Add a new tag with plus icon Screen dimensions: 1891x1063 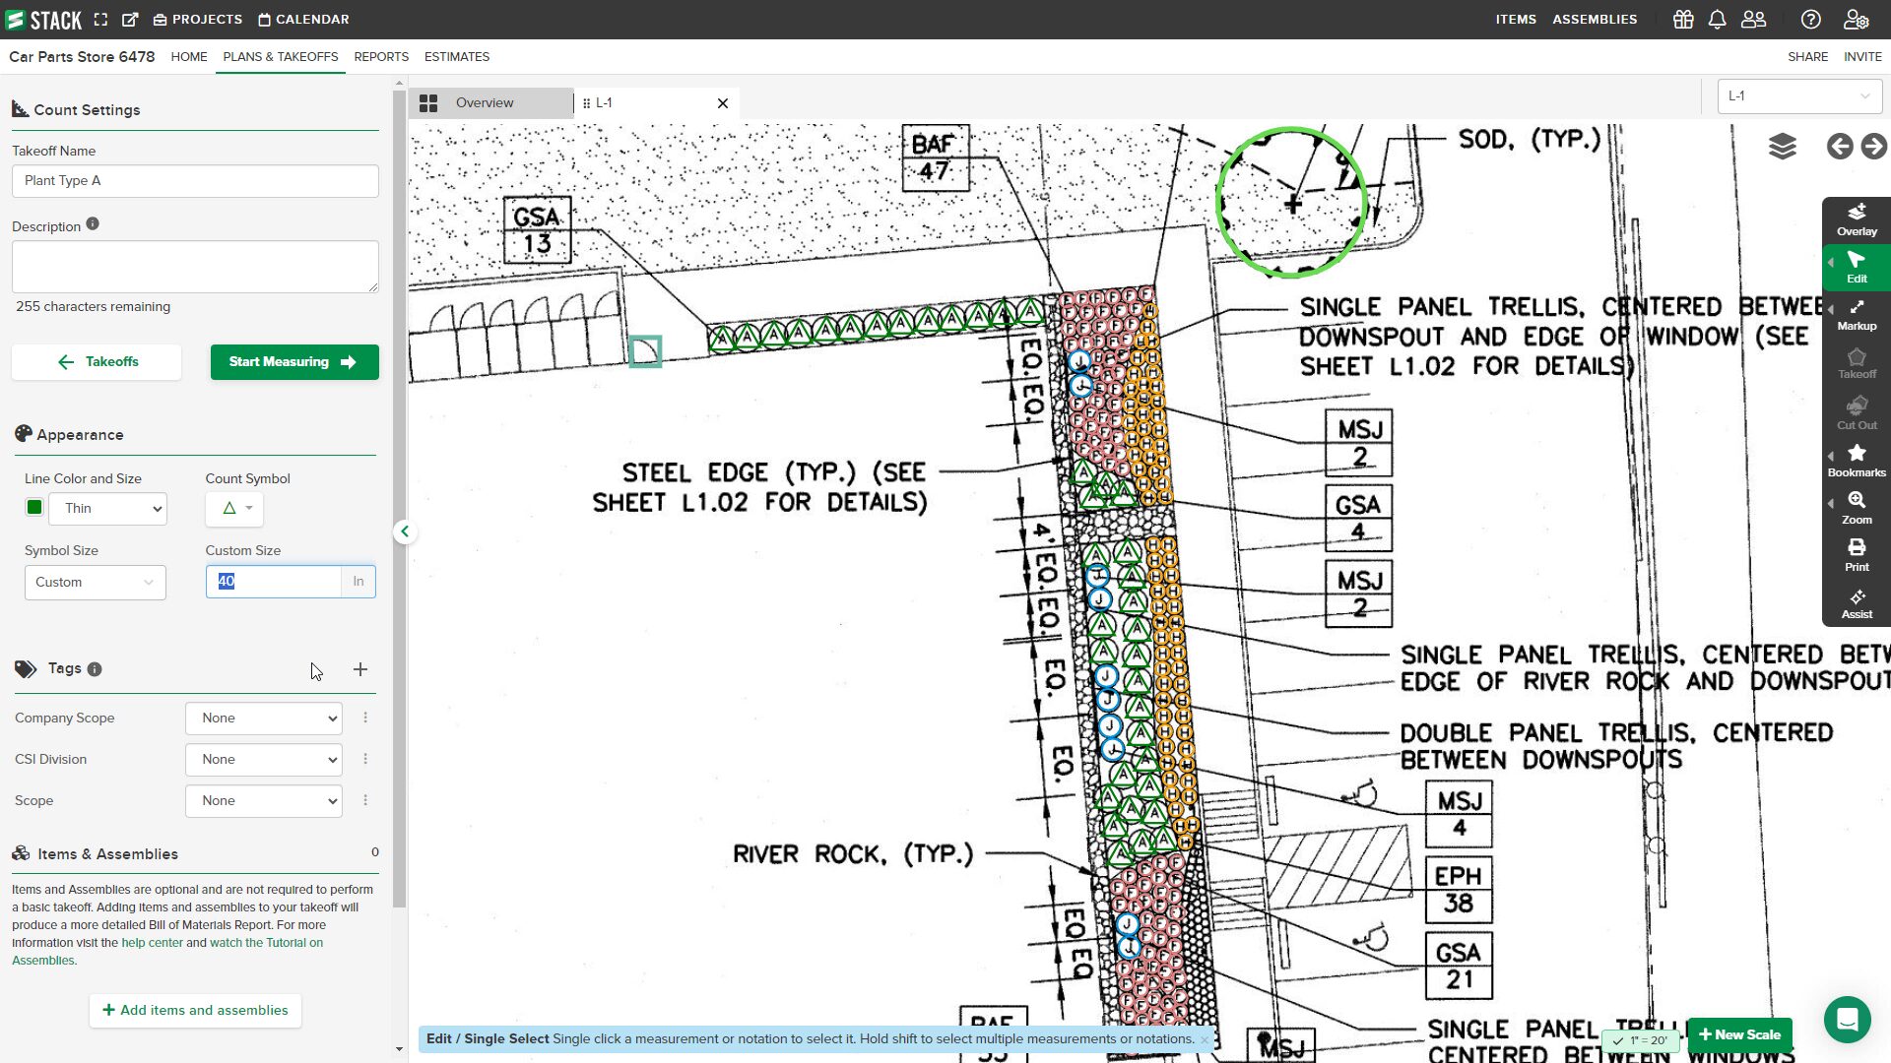(x=360, y=669)
